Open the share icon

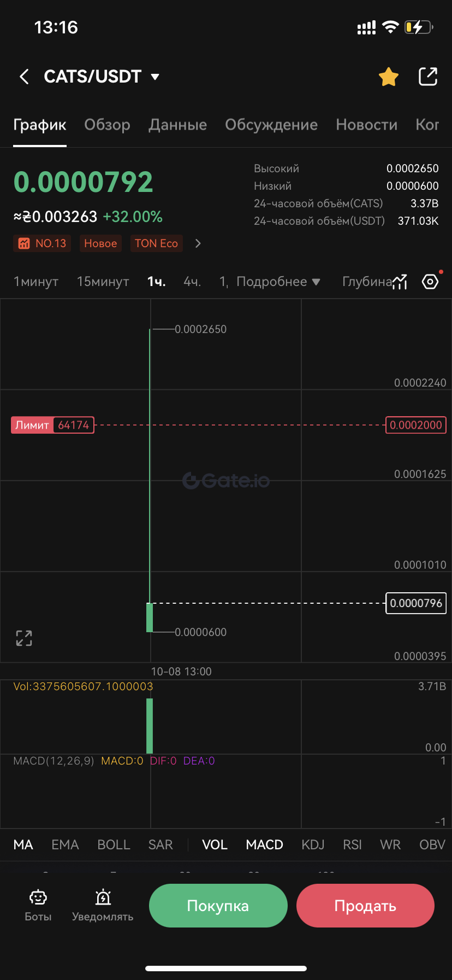428,77
